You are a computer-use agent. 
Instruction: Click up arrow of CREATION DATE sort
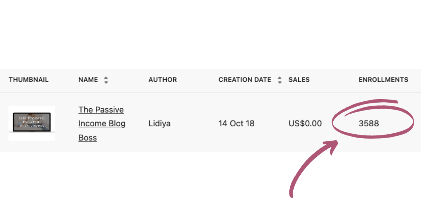[280, 78]
